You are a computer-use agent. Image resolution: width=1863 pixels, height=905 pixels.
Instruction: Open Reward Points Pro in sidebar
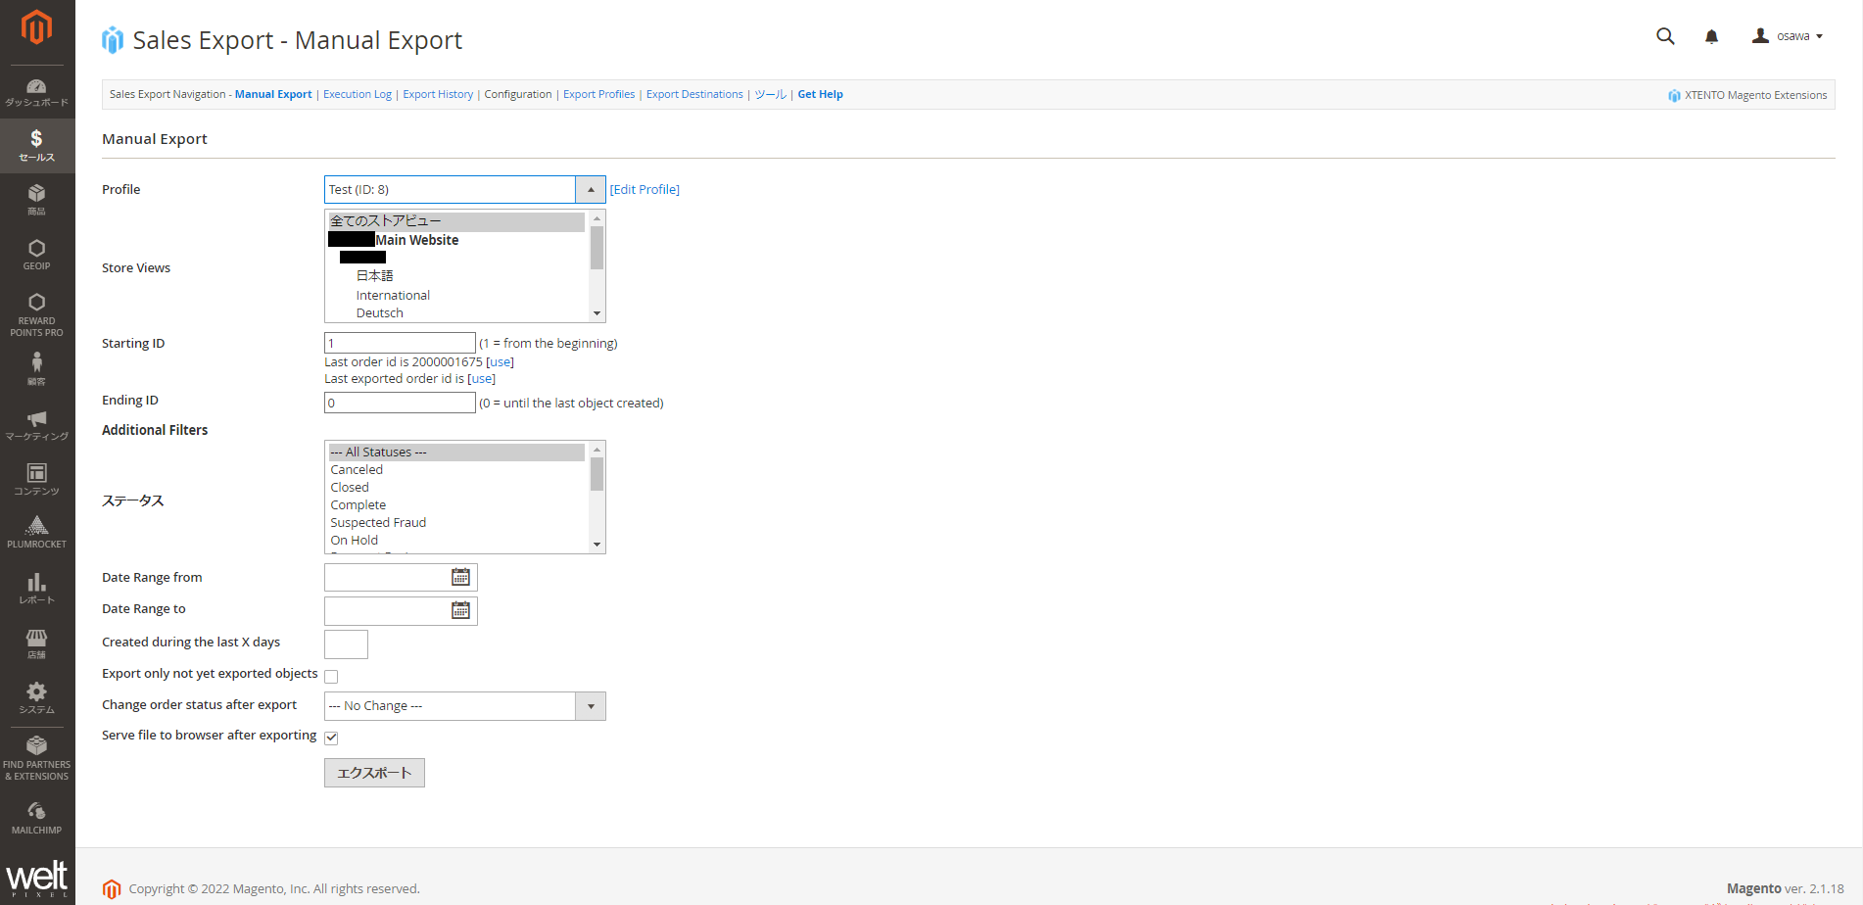point(36,314)
